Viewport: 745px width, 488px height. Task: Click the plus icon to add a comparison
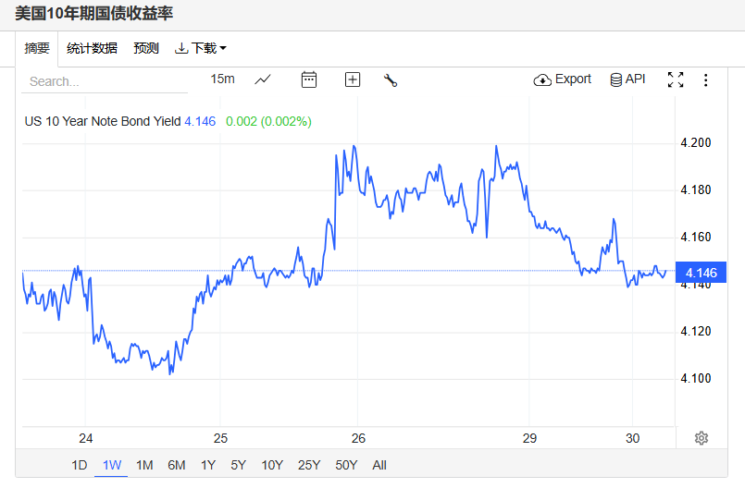coord(352,79)
